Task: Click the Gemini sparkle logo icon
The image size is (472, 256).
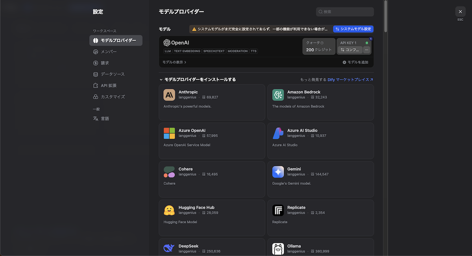Action: coord(278,172)
